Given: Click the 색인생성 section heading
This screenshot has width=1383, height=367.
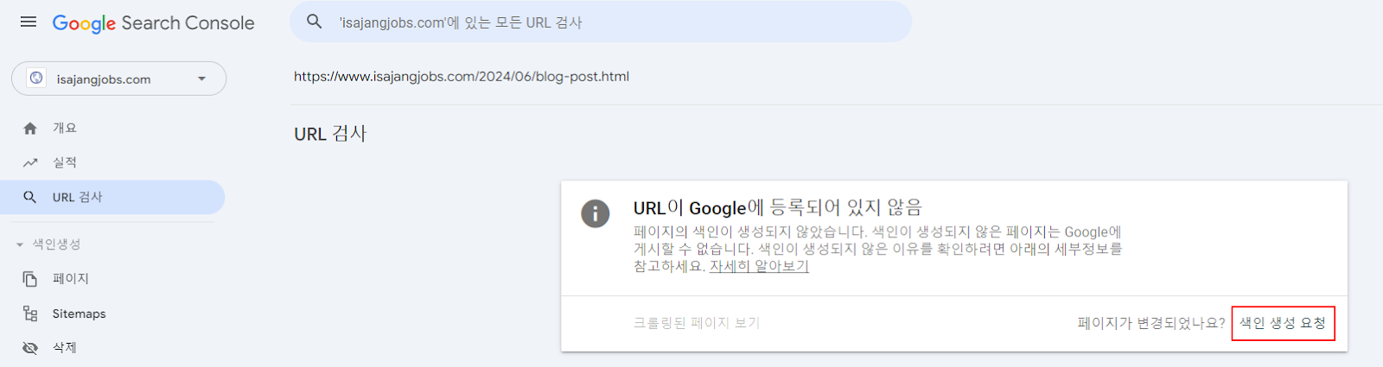Looking at the screenshot, I should [x=57, y=244].
